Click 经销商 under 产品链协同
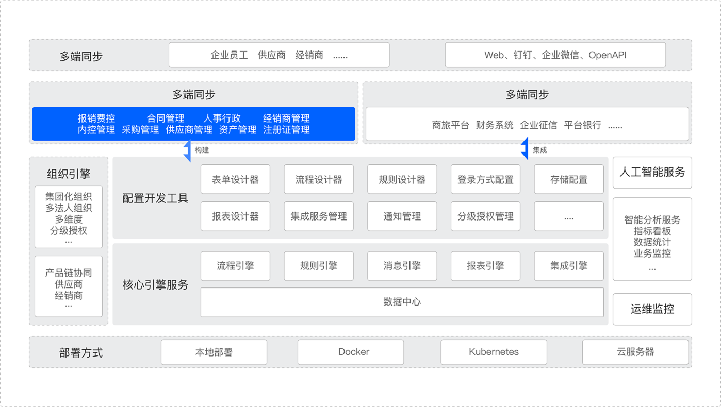Screen dimensions: 721x407 point(69,296)
